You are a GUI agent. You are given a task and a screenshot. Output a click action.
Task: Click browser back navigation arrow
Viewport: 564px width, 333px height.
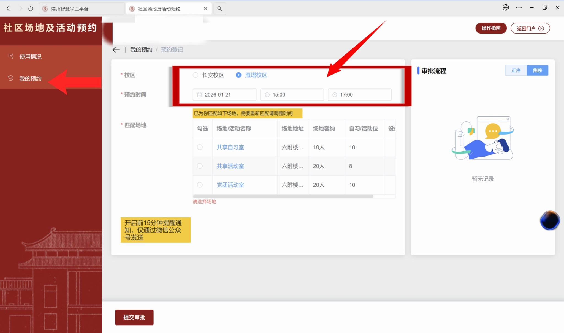coord(8,9)
